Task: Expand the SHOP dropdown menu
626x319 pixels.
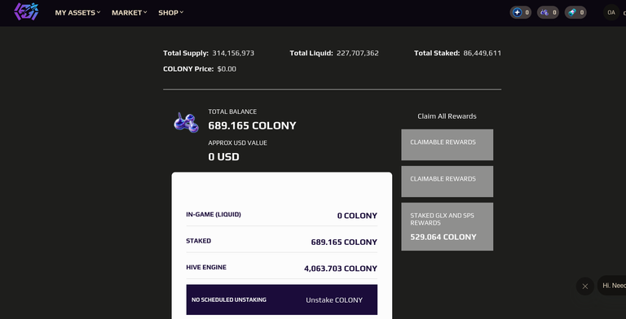Action: [171, 13]
